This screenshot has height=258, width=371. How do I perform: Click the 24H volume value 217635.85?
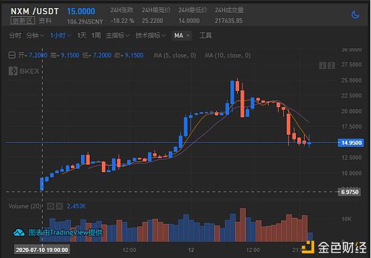(x=228, y=21)
